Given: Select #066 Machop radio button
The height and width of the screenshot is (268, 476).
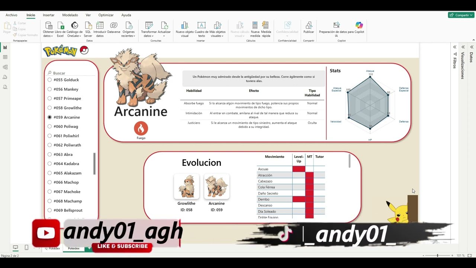Looking at the screenshot, I should pos(49,182).
